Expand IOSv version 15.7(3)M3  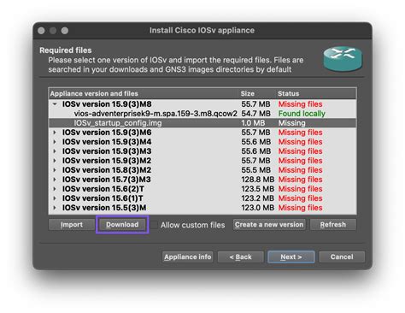[55, 180]
